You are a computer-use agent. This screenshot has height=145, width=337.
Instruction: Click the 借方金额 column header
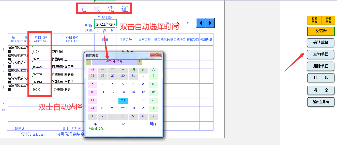126,40
